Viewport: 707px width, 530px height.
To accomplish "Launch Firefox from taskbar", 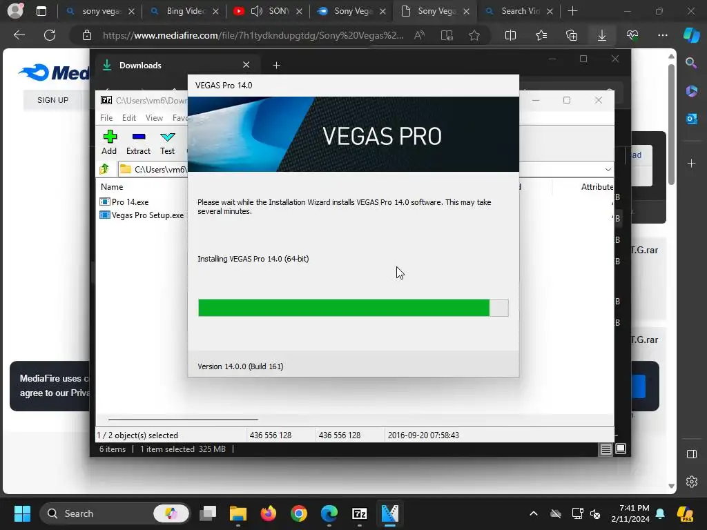I will pos(269,513).
